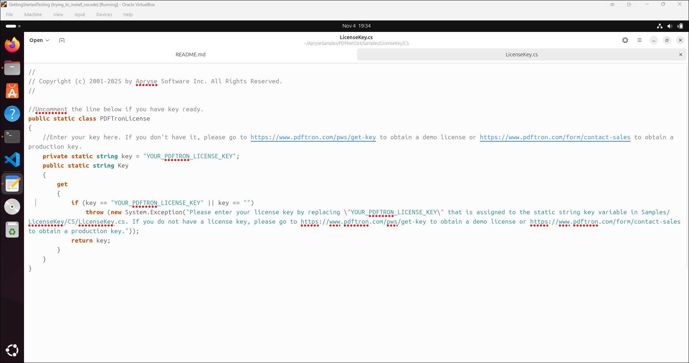The width and height of the screenshot is (689, 363).
Task: Open the terminal from the dock
Action: (x=12, y=137)
